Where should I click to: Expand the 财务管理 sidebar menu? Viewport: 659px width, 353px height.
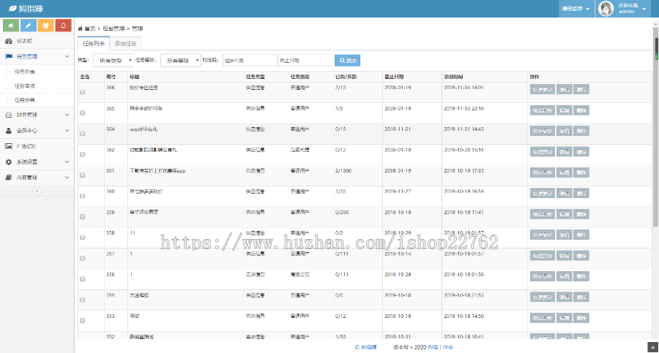click(37, 115)
